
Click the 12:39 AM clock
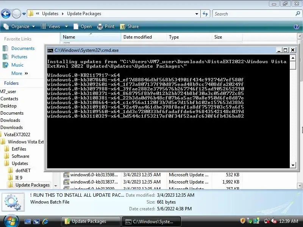coord(289,221)
